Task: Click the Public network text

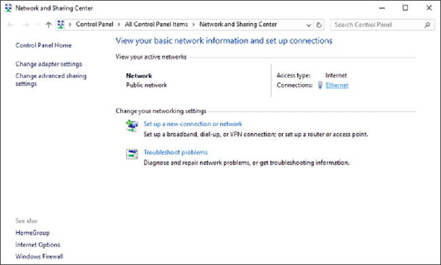Action: tap(147, 85)
